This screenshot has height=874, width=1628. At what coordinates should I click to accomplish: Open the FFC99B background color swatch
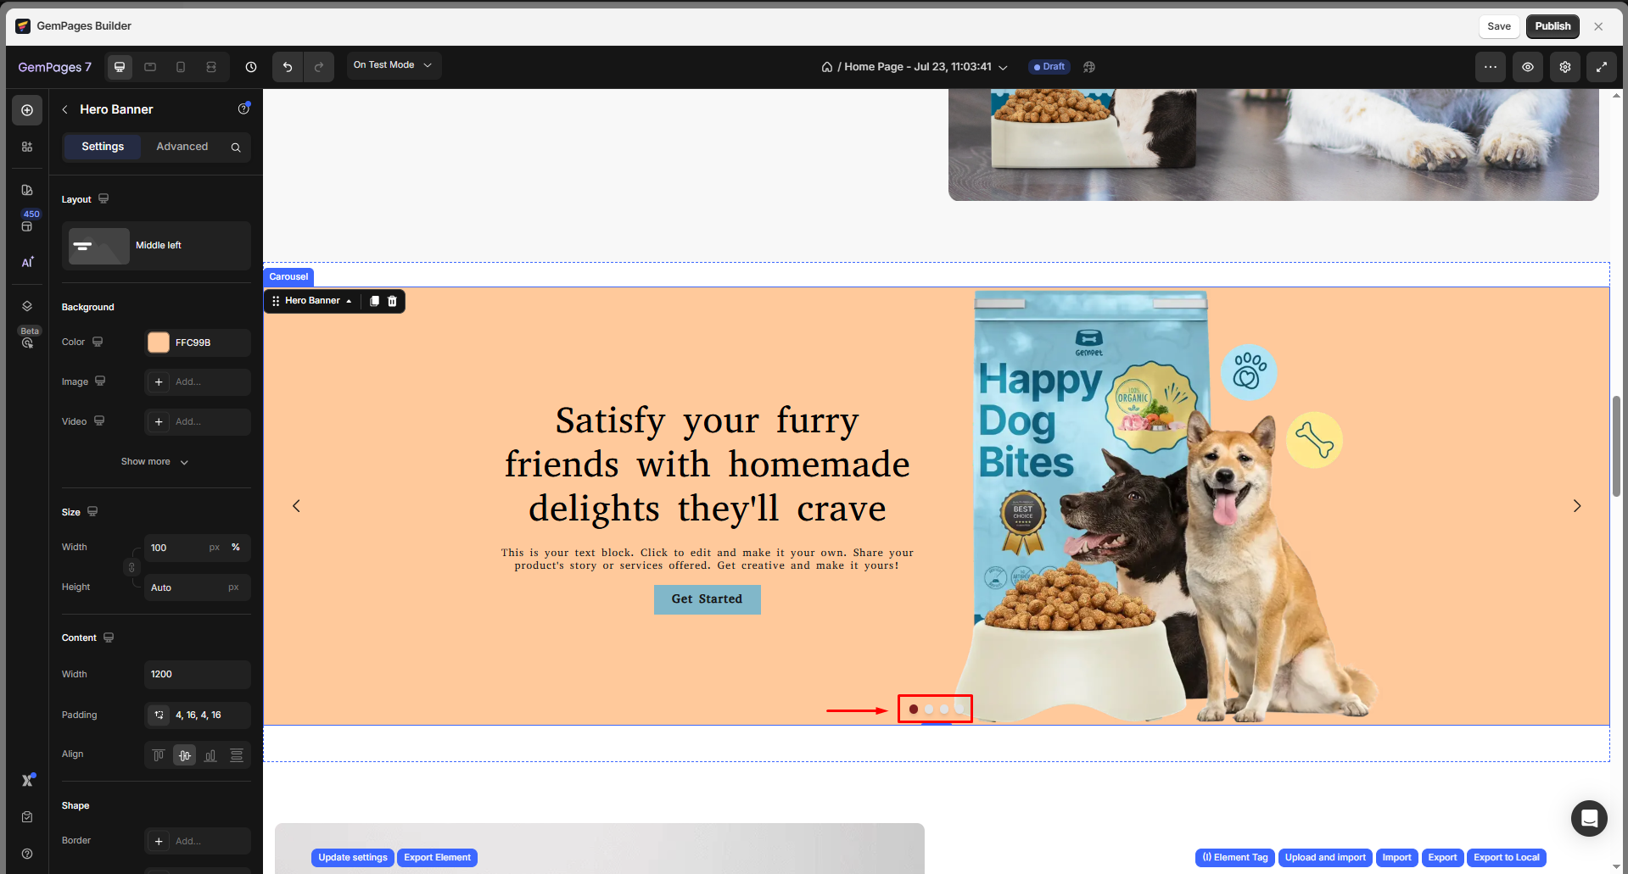(x=159, y=342)
